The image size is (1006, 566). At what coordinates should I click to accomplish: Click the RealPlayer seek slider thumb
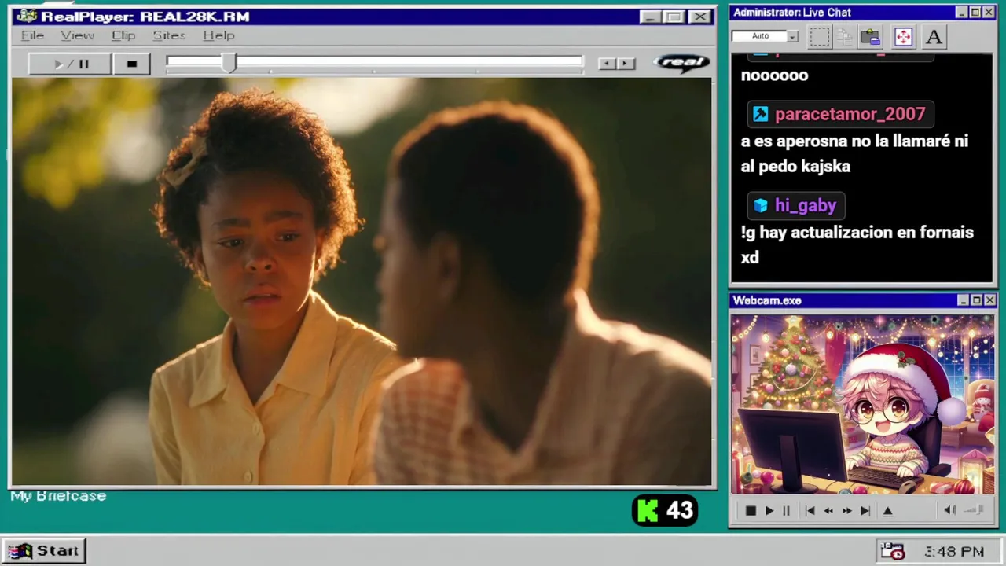[229, 63]
